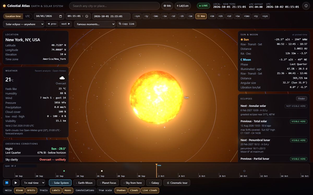Step back one synodic month (−syn)
Image resolution: width=313 pixels, height=195 pixels.
point(137,16)
